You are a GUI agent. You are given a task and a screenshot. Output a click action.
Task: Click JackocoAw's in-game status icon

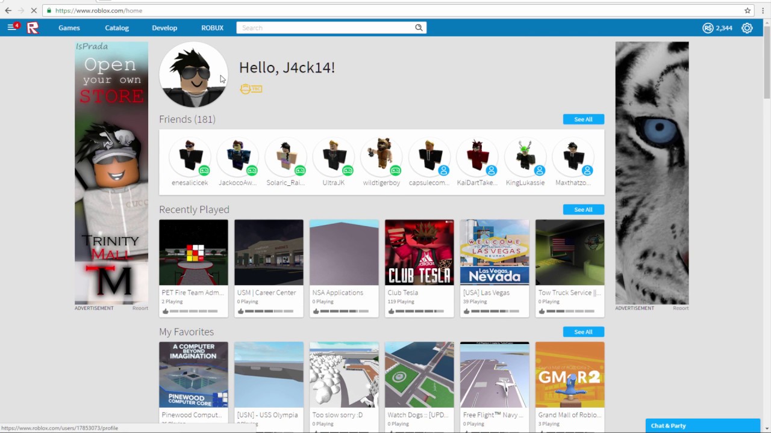252,170
